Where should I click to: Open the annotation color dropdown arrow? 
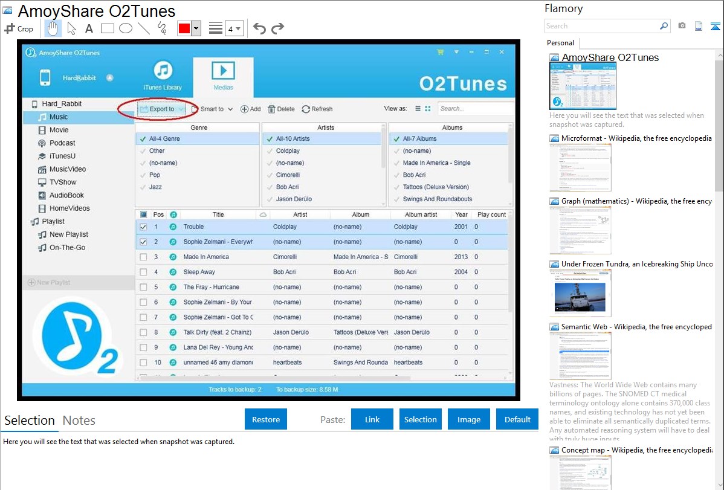(x=196, y=28)
